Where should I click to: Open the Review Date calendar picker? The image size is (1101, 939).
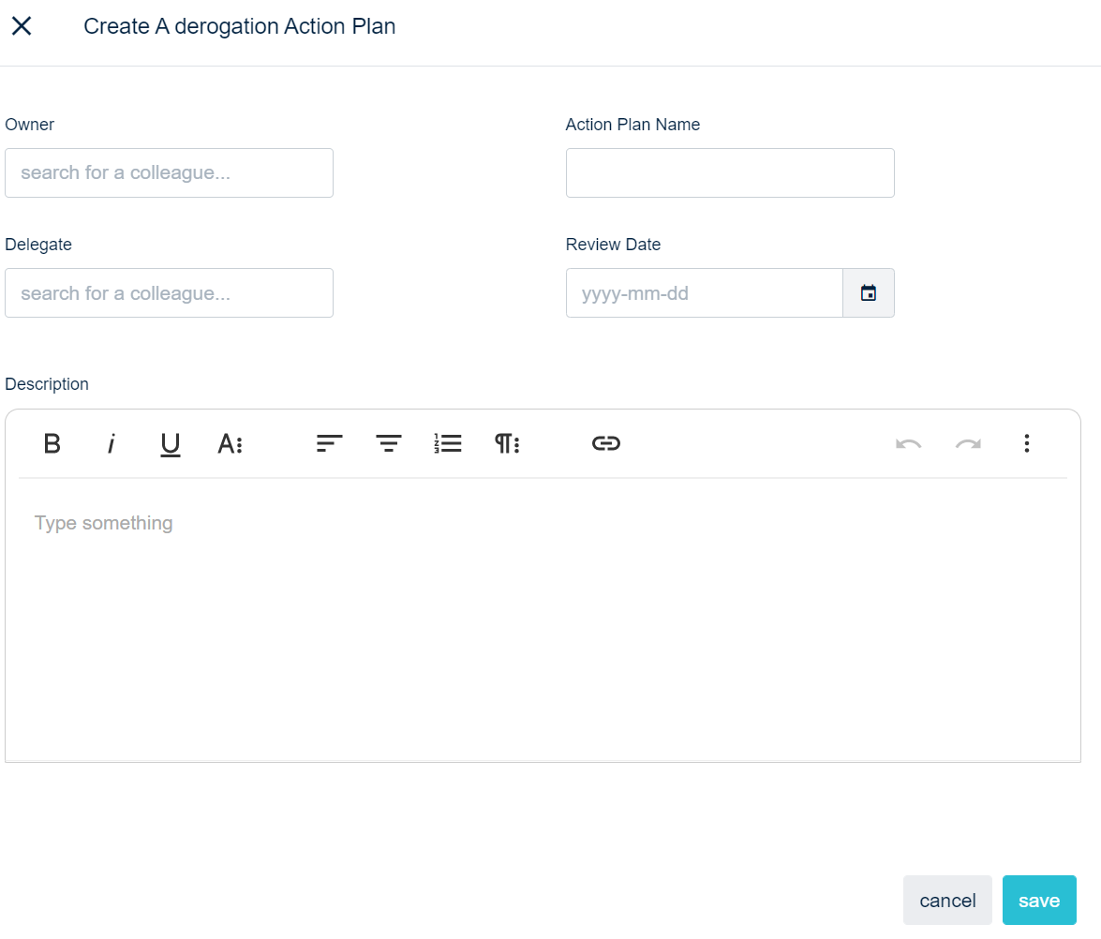(x=869, y=293)
